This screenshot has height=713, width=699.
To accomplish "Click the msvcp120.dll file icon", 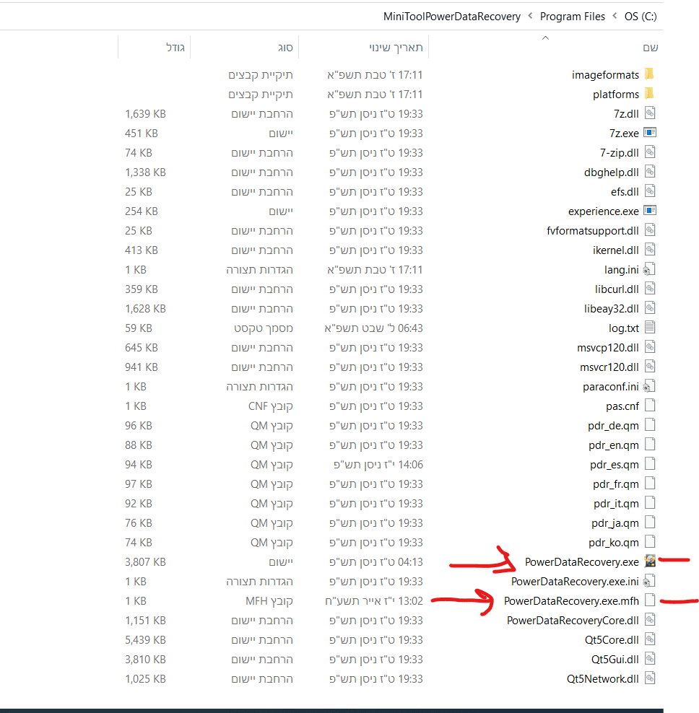I will coord(650,347).
